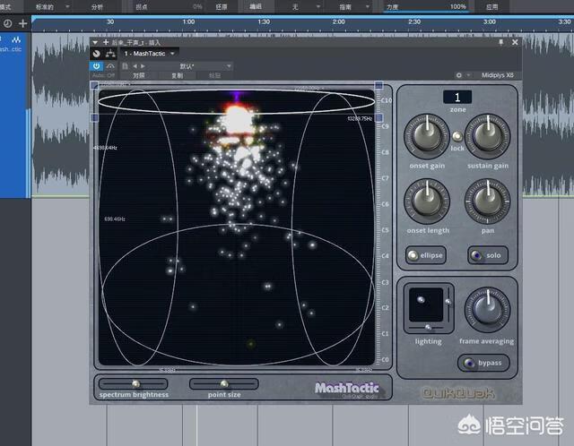Toggle the lock button between gain knobs
574x446 pixels.
(457, 136)
